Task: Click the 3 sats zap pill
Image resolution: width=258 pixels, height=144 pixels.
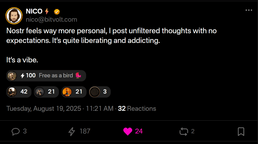Action: coord(100,92)
